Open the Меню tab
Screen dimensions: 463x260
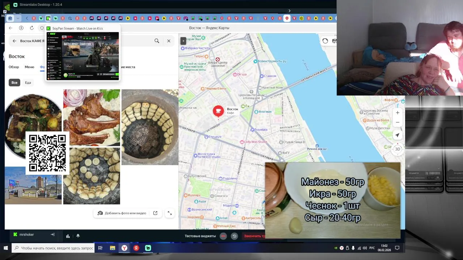pyautogui.click(x=29, y=67)
